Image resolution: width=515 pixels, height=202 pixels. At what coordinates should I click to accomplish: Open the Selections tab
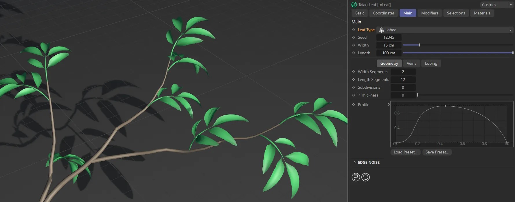coord(456,13)
